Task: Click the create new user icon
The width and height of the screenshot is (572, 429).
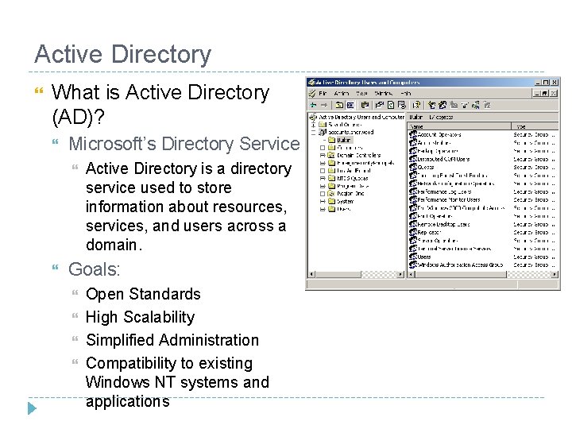Action: tap(431, 105)
